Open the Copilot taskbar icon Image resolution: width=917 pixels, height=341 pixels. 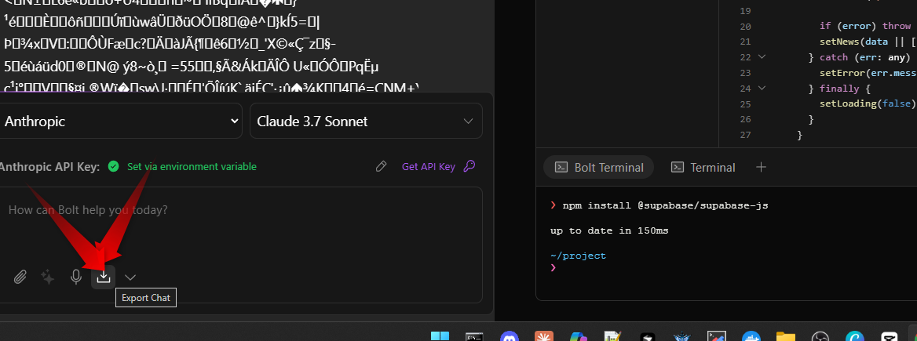click(579, 337)
